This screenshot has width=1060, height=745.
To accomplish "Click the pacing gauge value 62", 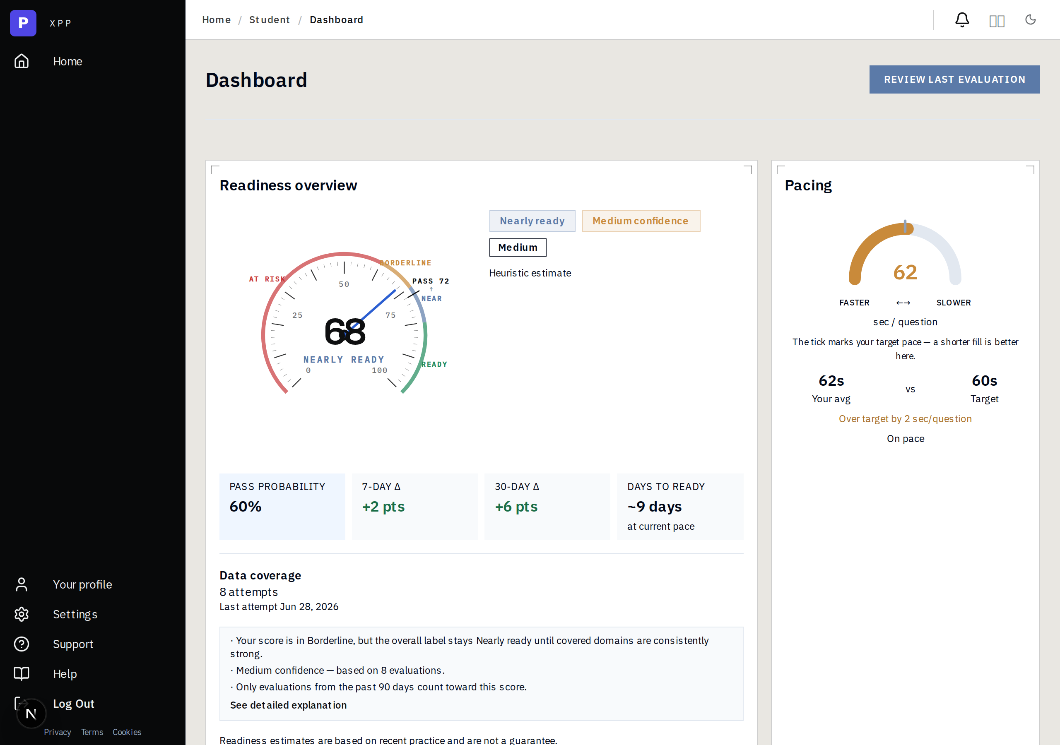I will [x=905, y=272].
